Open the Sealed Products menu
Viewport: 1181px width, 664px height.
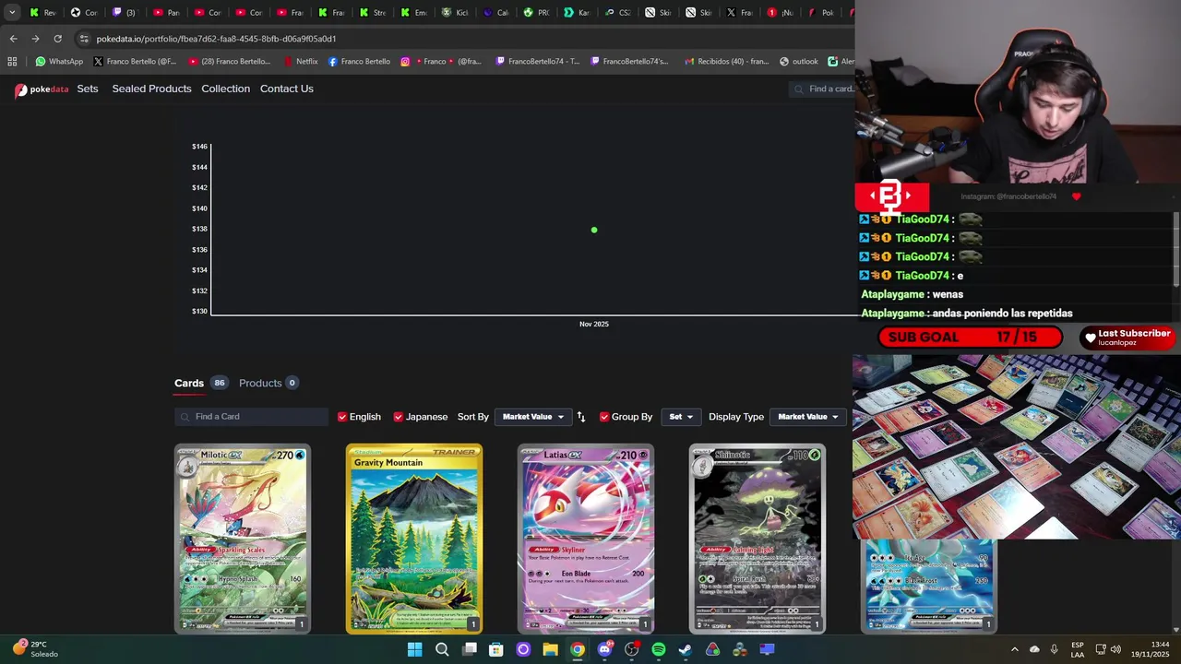151,89
